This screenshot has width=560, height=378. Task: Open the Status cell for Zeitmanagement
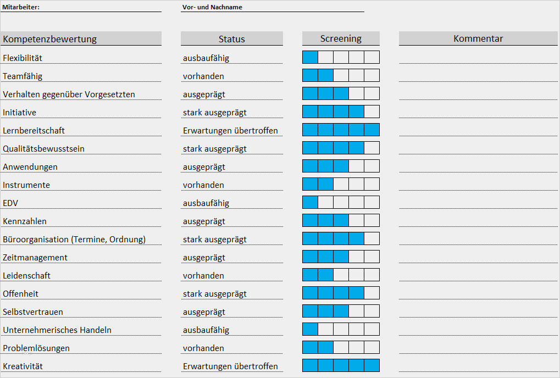pyautogui.click(x=231, y=257)
